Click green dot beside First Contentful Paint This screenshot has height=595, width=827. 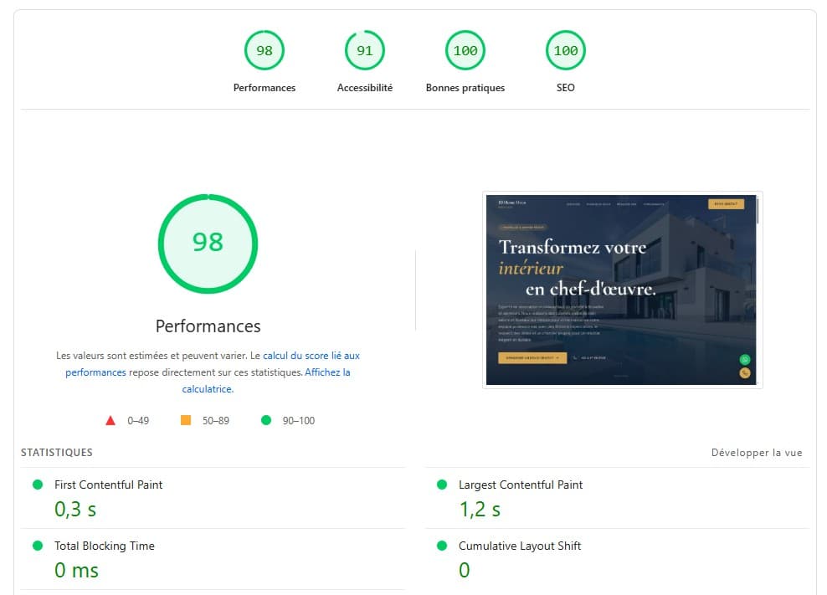(x=38, y=485)
